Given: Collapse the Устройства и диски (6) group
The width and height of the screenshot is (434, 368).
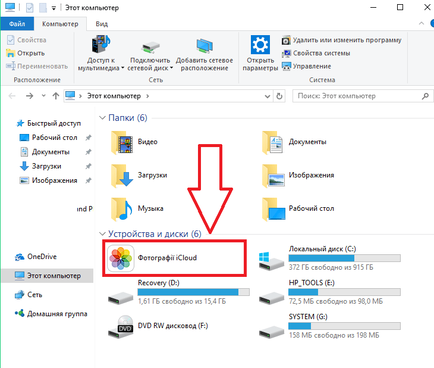Looking at the screenshot, I should click(102, 234).
